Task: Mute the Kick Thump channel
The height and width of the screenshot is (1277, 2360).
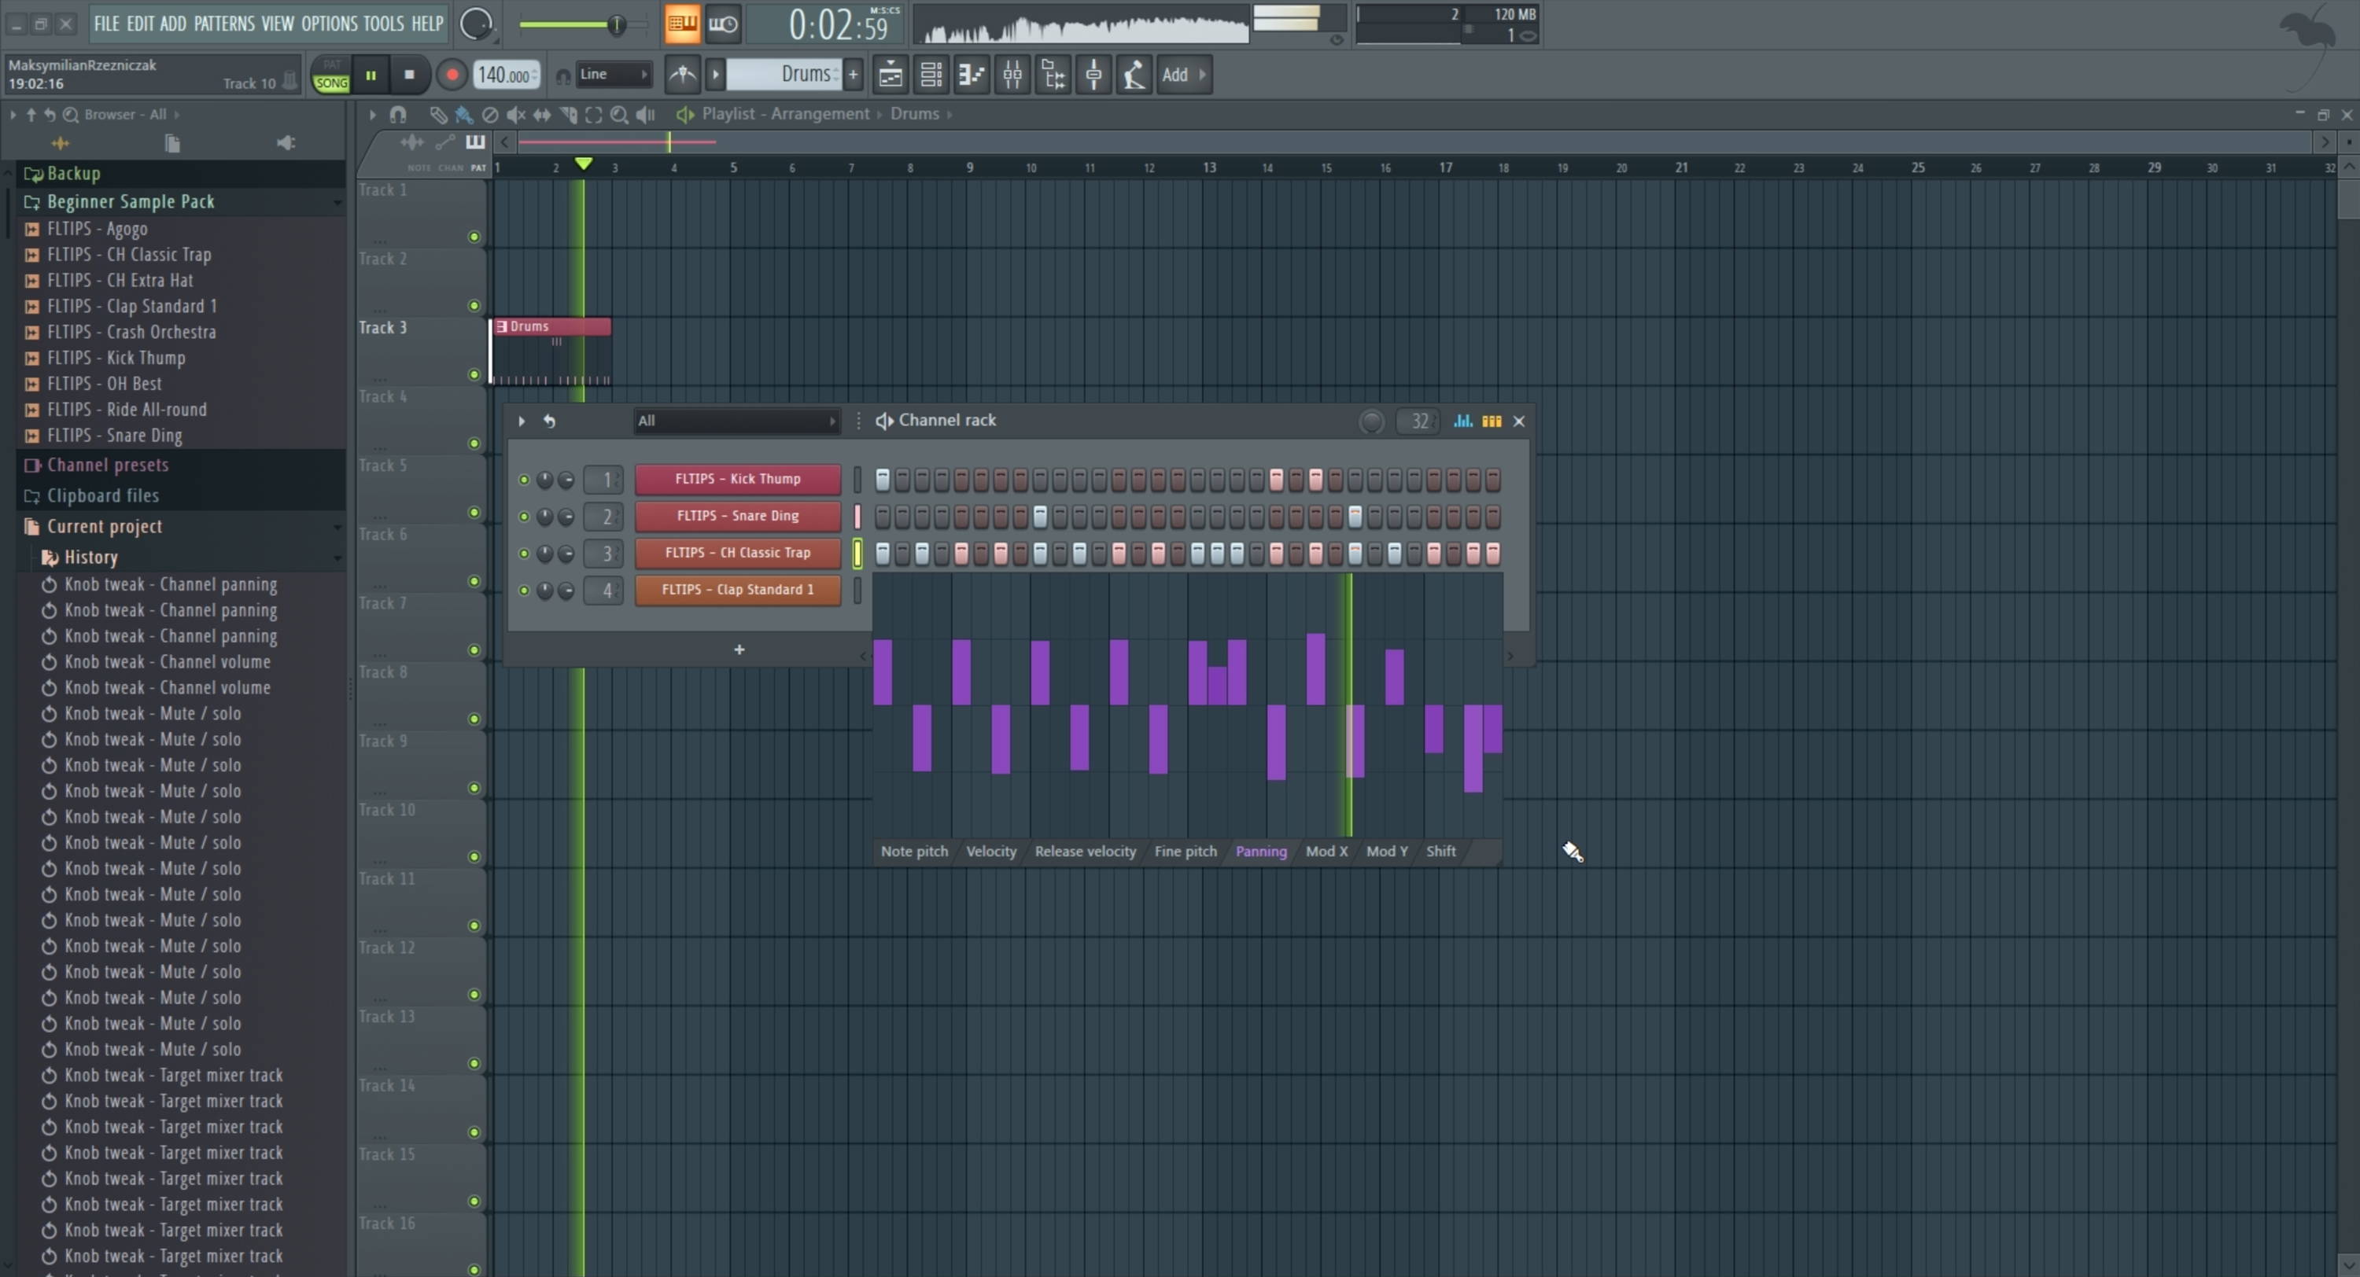Action: [x=524, y=479]
